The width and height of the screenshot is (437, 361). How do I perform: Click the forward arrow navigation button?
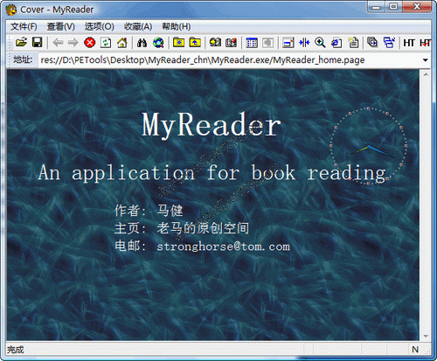coord(73,43)
